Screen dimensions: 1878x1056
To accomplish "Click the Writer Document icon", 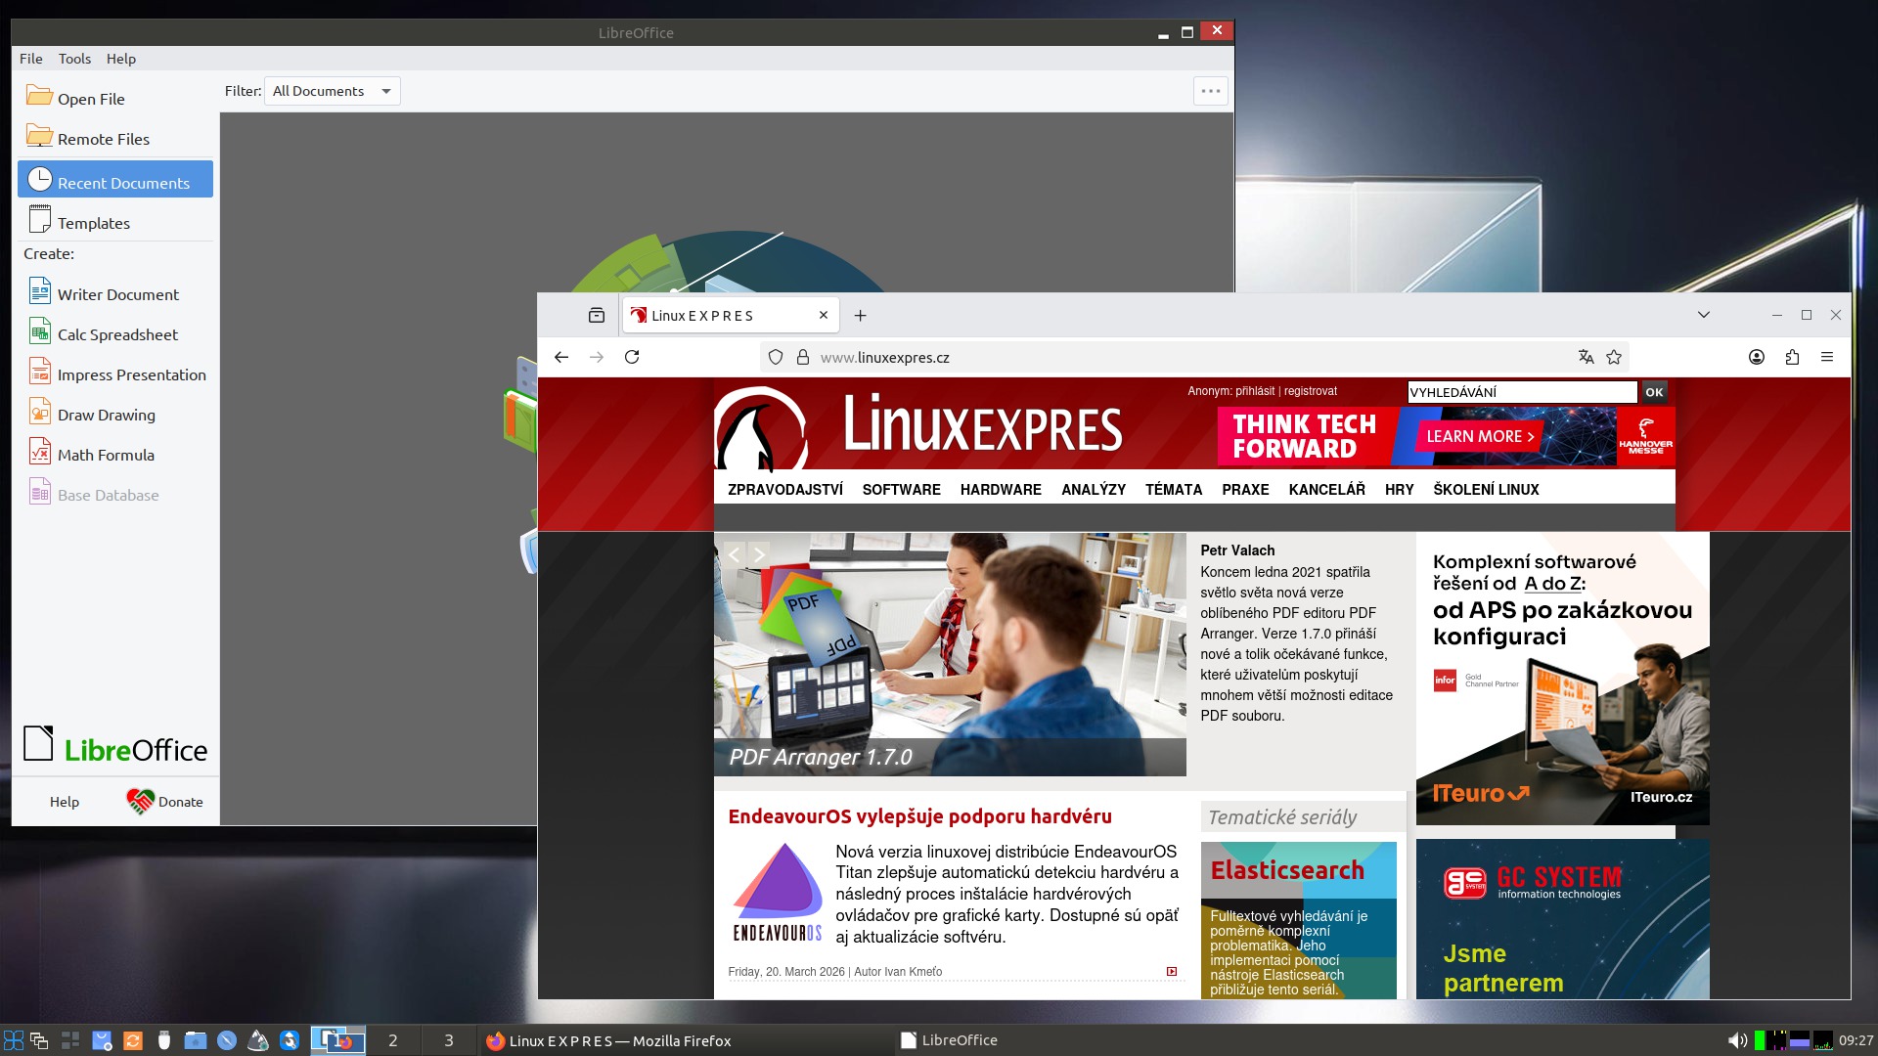I will [x=39, y=292].
